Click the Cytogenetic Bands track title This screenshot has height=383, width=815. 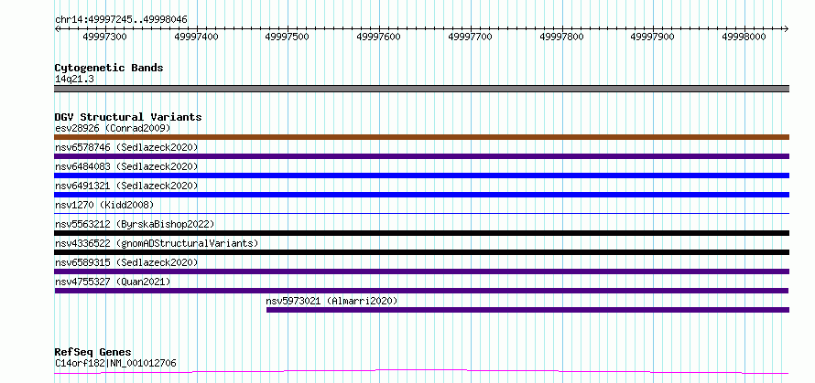pyautogui.click(x=109, y=68)
